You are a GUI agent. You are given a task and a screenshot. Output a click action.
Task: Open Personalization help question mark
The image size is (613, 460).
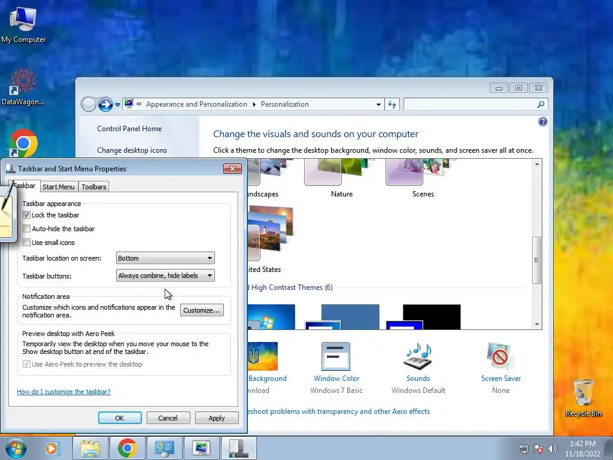(x=542, y=122)
